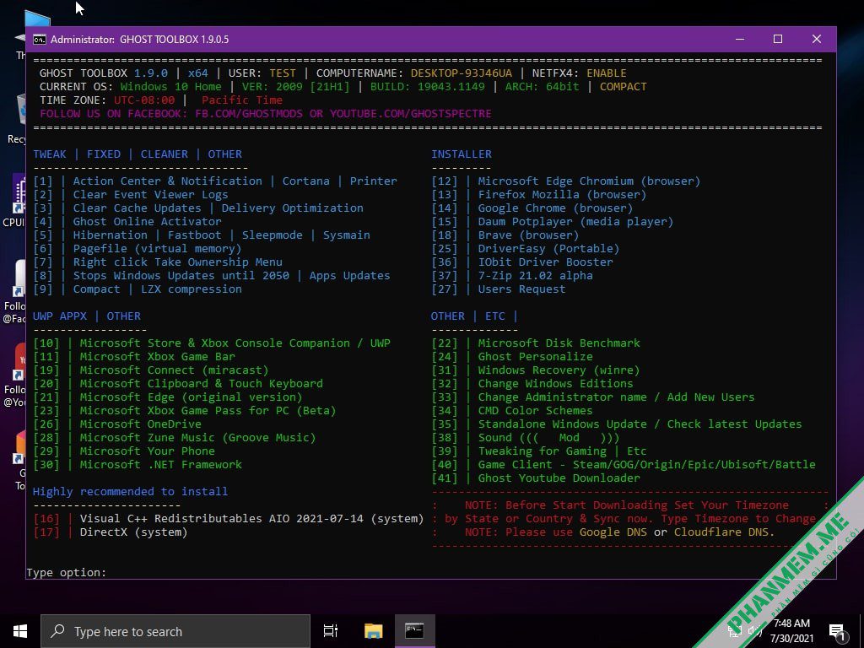Select 'Daum Potplayer (media player)' entry
This screenshot has height=648, width=864.
click(x=553, y=222)
